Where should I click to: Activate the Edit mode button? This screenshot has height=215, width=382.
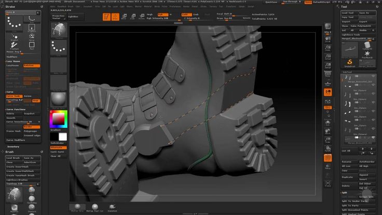pyautogui.click(x=106, y=17)
